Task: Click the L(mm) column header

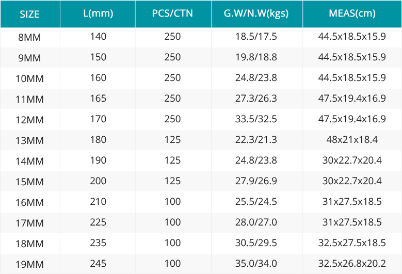Action: (98, 13)
